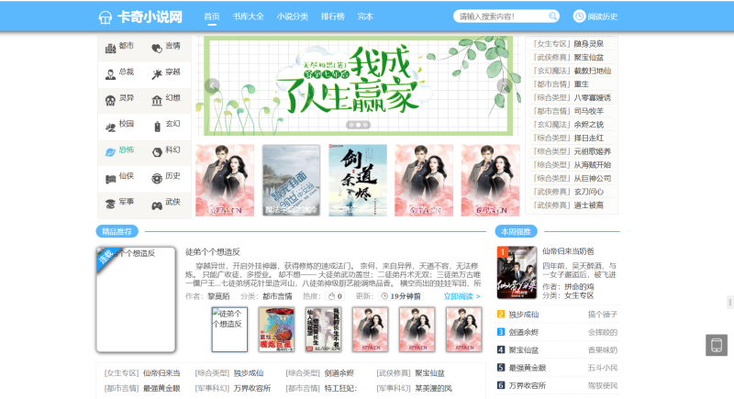
Task: Select the 总裁 category icon
Action: [x=110, y=74]
